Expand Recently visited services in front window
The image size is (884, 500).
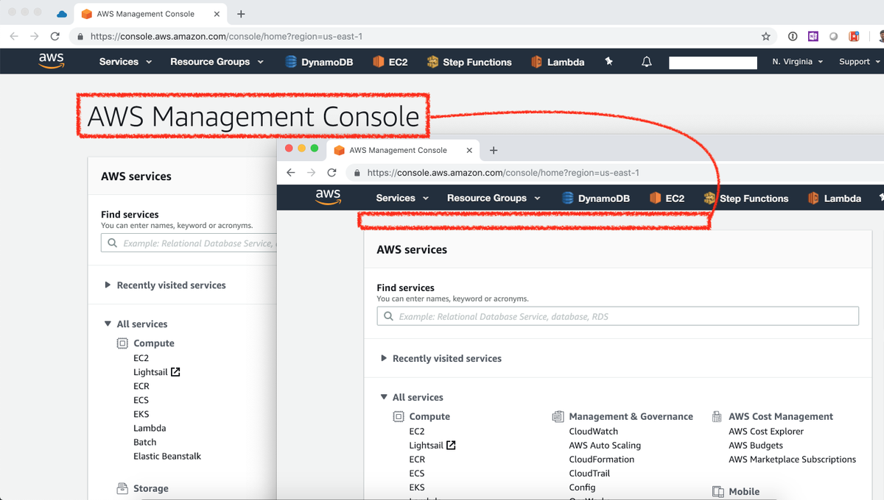(441, 358)
